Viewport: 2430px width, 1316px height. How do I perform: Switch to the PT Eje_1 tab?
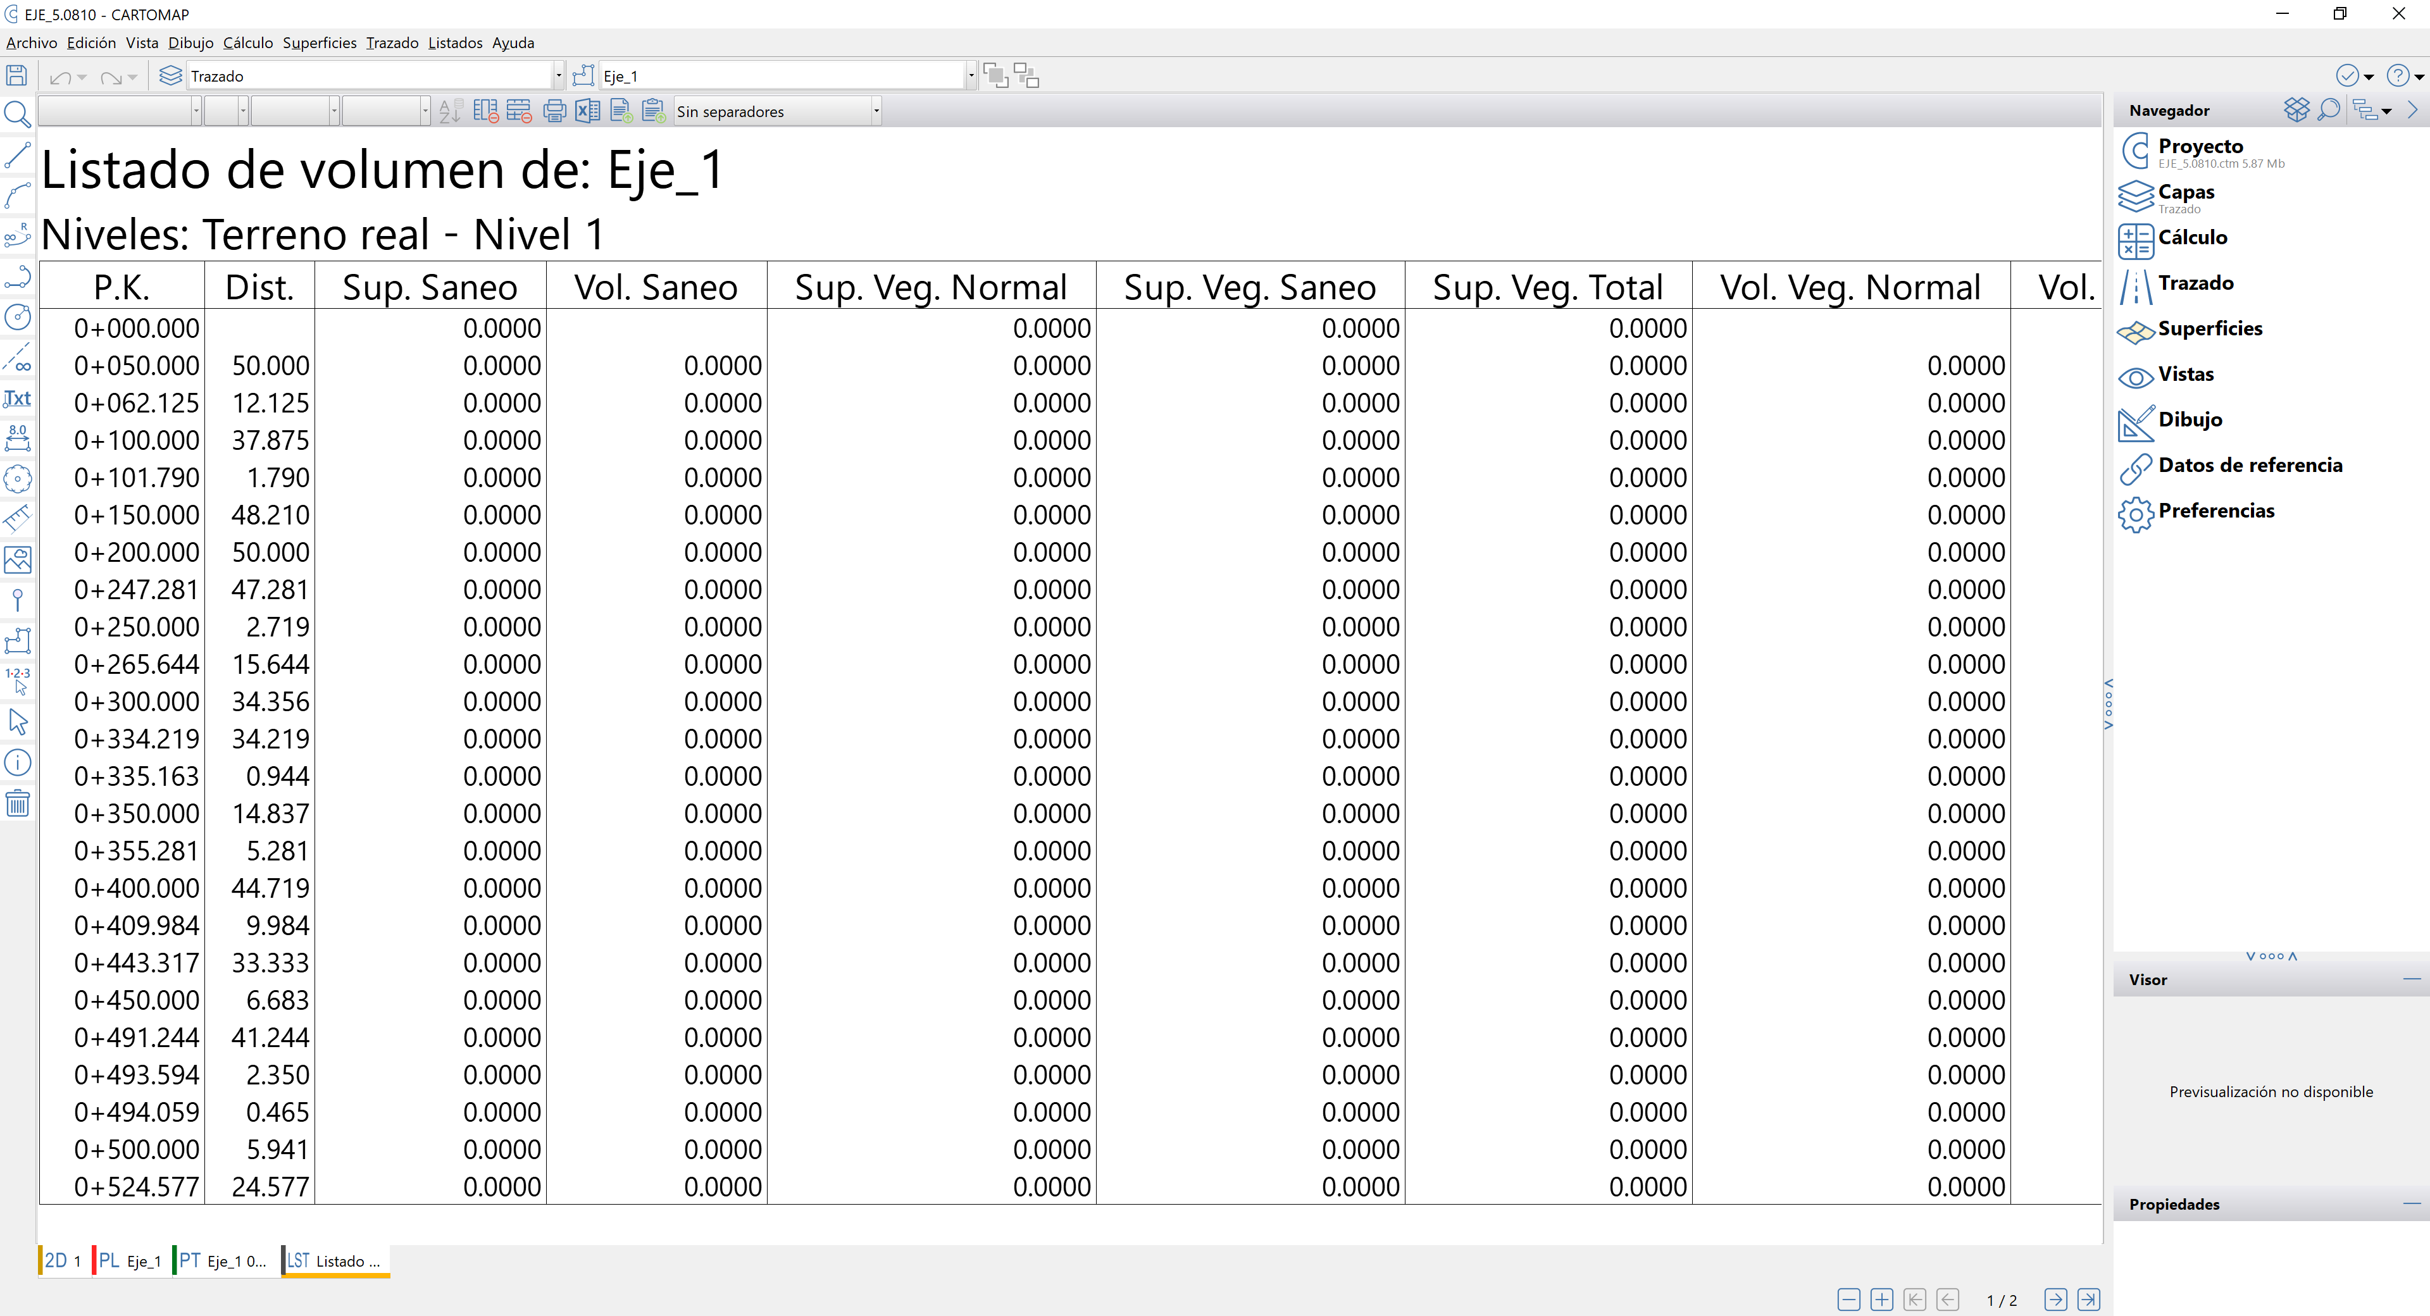click(223, 1260)
